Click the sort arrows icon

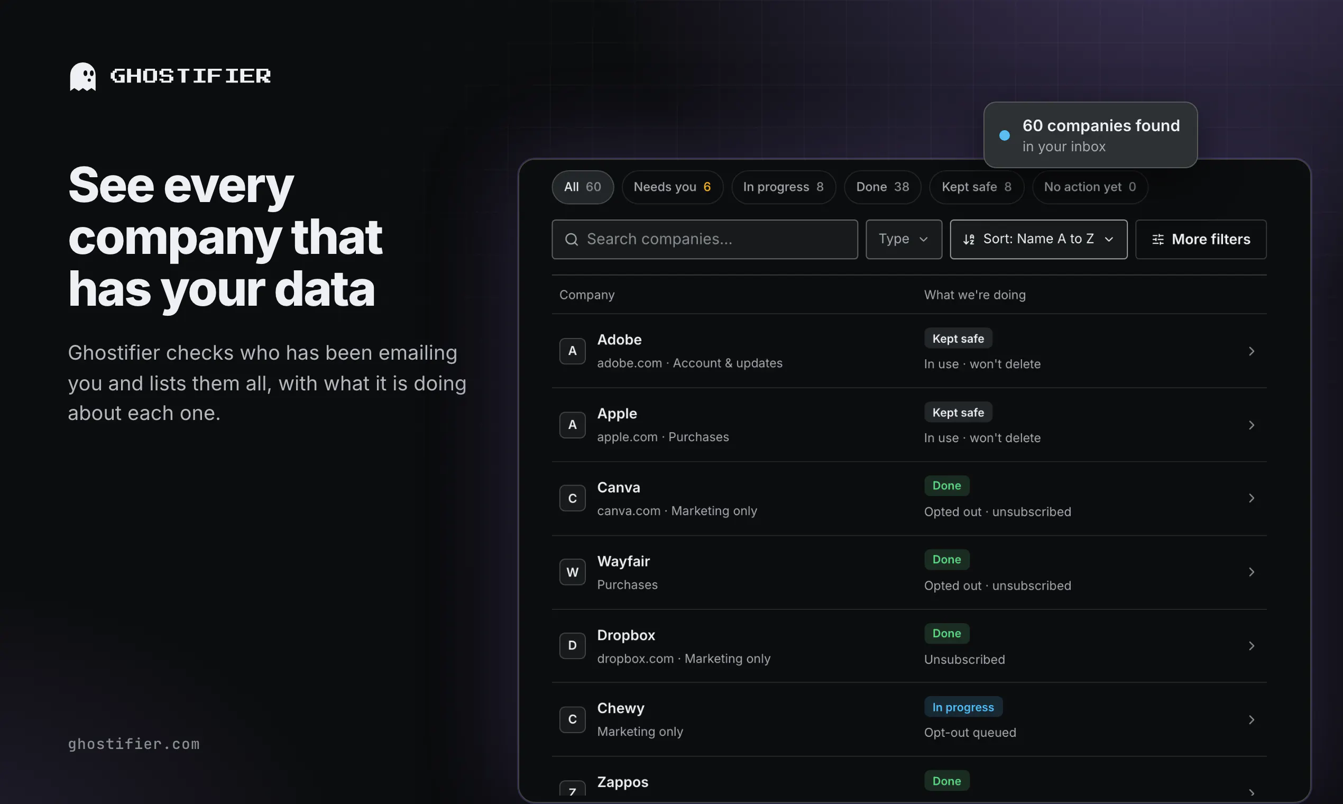pyautogui.click(x=969, y=240)
